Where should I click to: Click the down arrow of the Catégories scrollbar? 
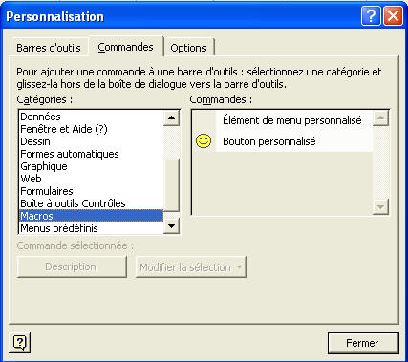pyautogui.click(x=171, y=226)
